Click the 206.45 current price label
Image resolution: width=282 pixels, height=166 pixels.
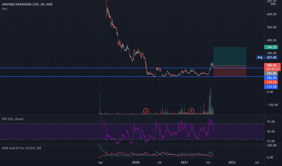[x=272, y=65]
